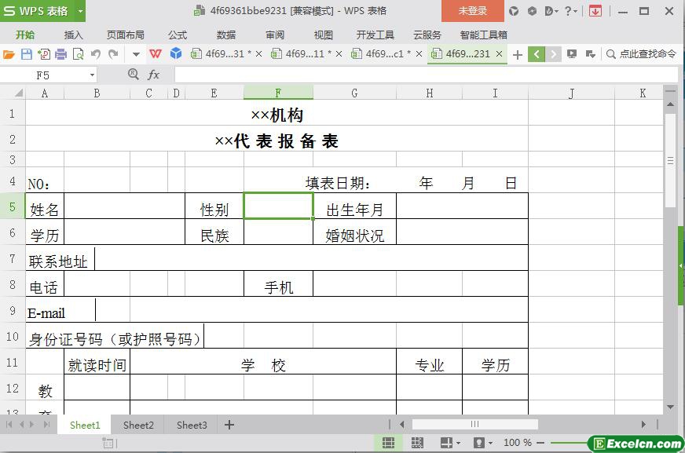Image resolution: width=685 pixels, height=453 pixels.
Task: Open Insert Function with the fx icon
Action: 153,75
